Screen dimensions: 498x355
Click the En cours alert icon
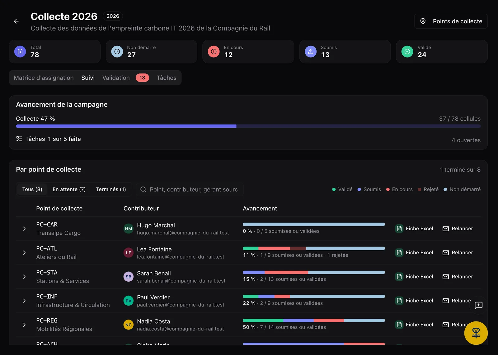[214, 52]
